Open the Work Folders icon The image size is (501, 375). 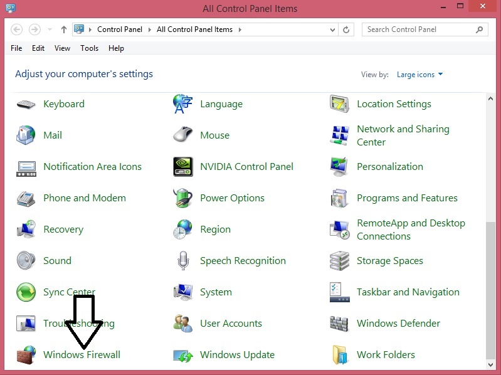point(339,354)
